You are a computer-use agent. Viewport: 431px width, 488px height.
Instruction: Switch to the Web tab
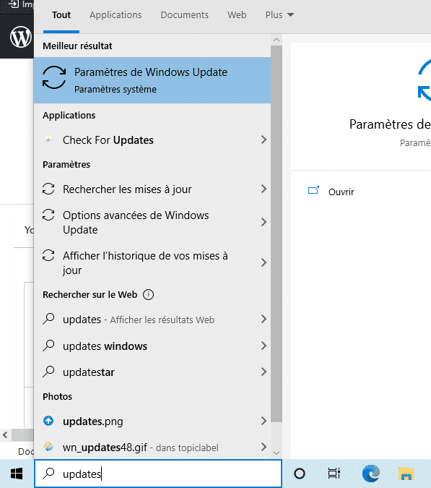point(237,15)
